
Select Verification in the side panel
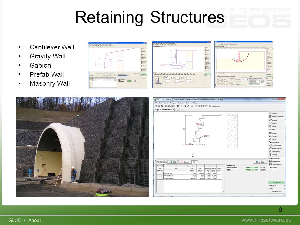pyautogui.click(x=274, y=158)
